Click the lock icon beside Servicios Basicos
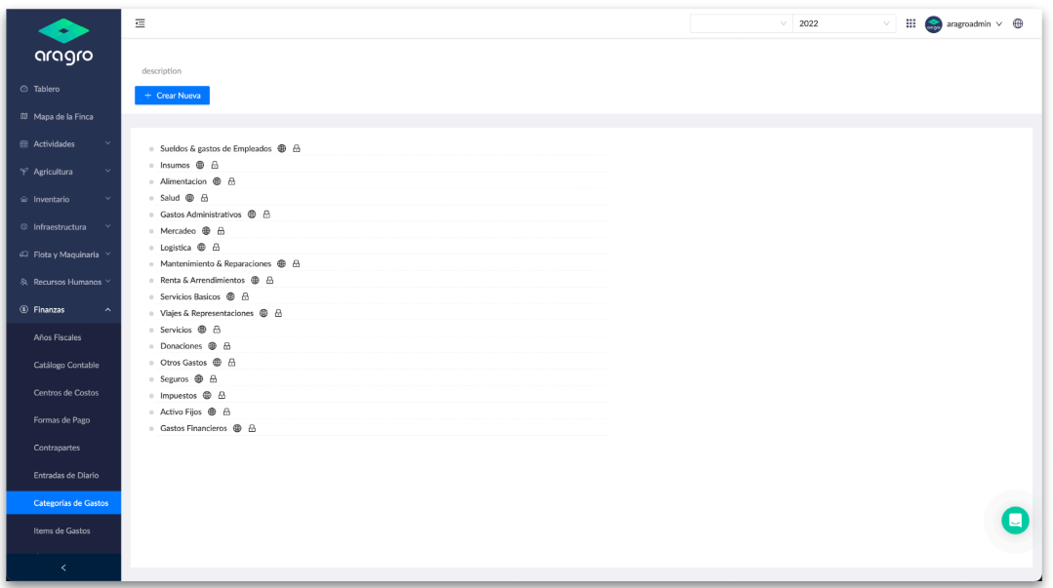 click(245, 296)
